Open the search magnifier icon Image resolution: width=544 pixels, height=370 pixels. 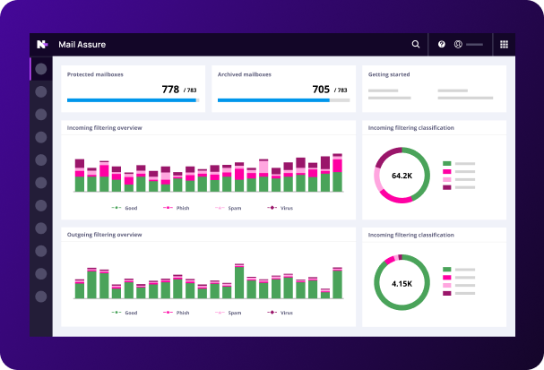coord(416,45)
